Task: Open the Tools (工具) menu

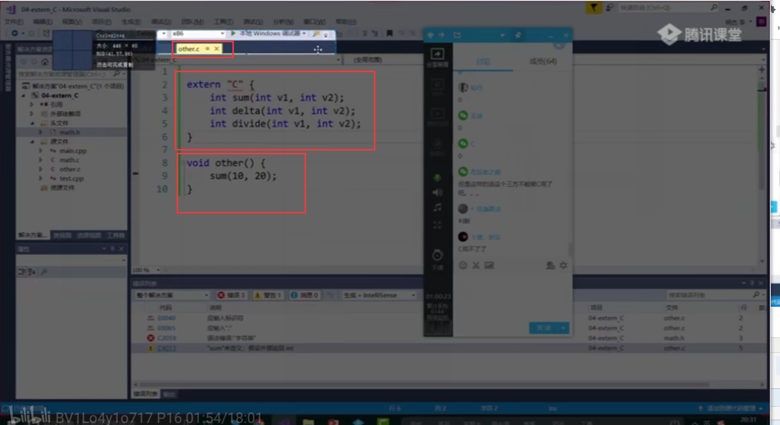Action: click(223, 22)
